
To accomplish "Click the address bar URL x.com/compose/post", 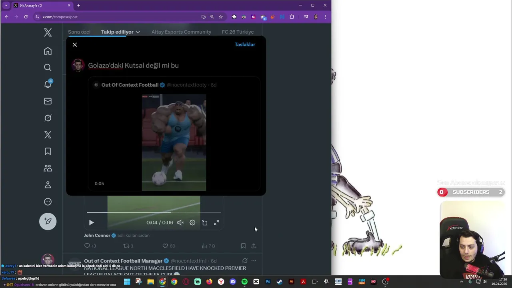I will 60,17.
